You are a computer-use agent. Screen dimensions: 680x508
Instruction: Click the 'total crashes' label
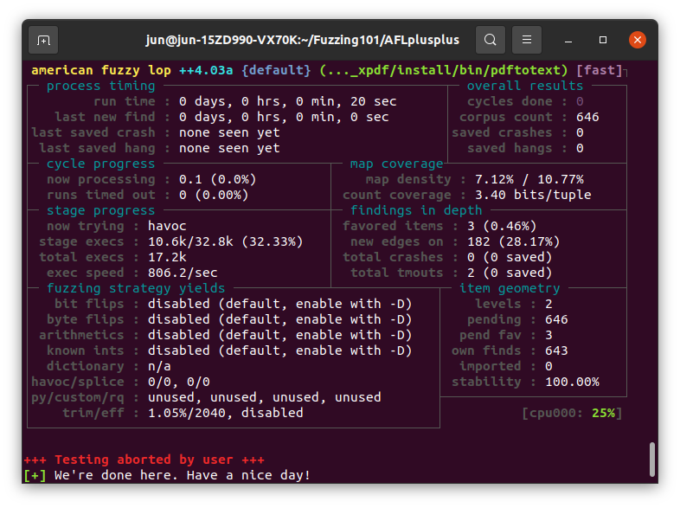393,258
